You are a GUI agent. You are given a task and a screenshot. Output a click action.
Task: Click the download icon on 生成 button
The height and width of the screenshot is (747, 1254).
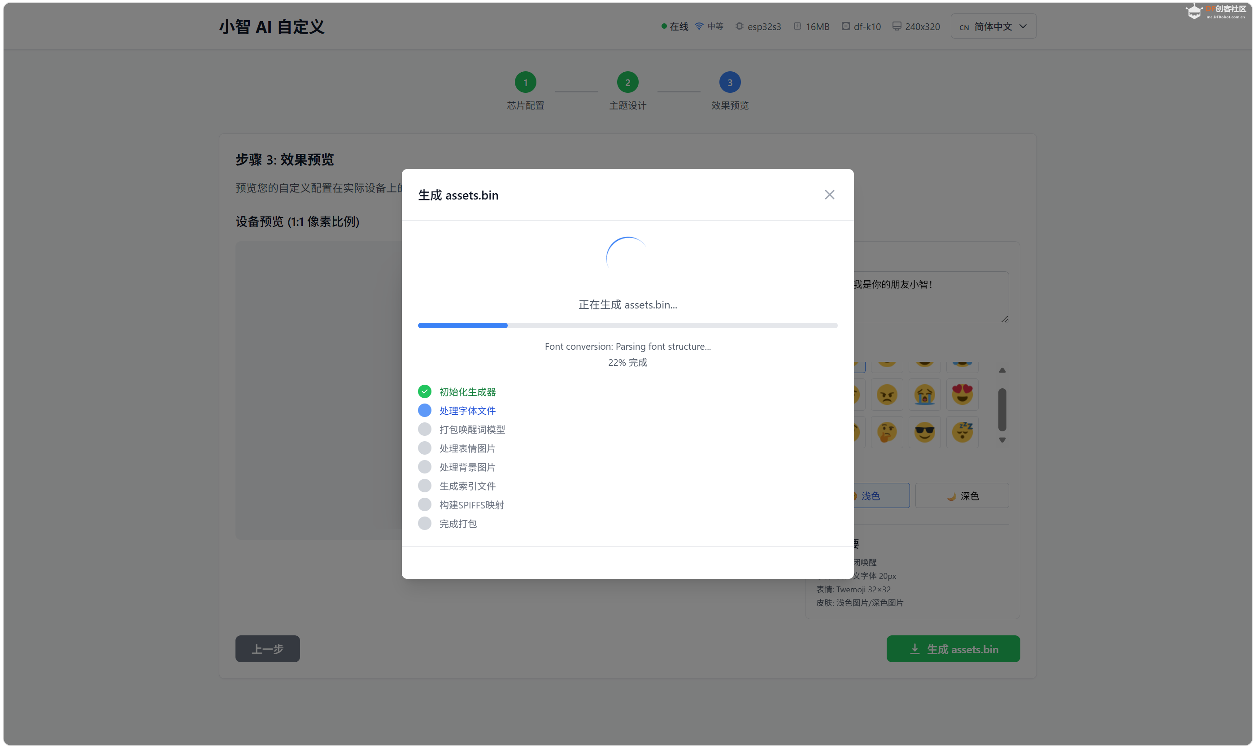click(x=914, y=649)
